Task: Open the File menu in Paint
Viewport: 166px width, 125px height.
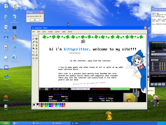Action: click(34, 32)
